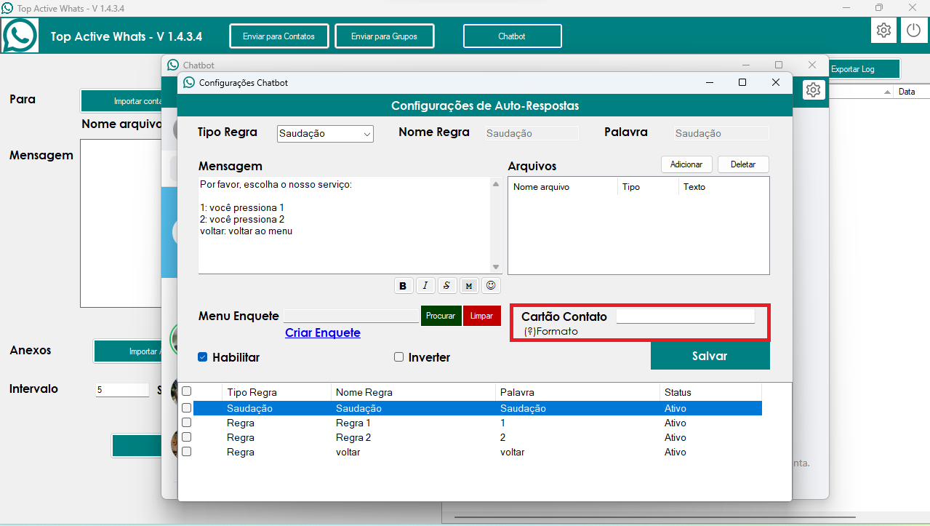Show the (?)Formato help for Cartão Contato
930x526 pixels.
[551, 331]
